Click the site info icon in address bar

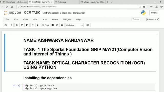point(19,7)
